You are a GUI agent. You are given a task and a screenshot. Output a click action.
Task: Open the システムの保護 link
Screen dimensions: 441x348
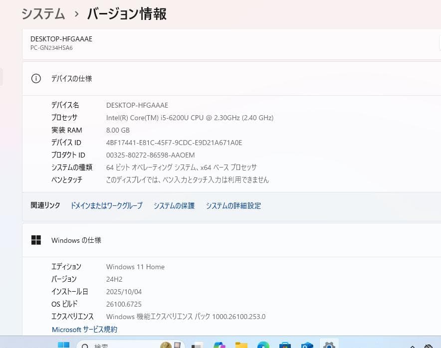click(x=174, y=205)
